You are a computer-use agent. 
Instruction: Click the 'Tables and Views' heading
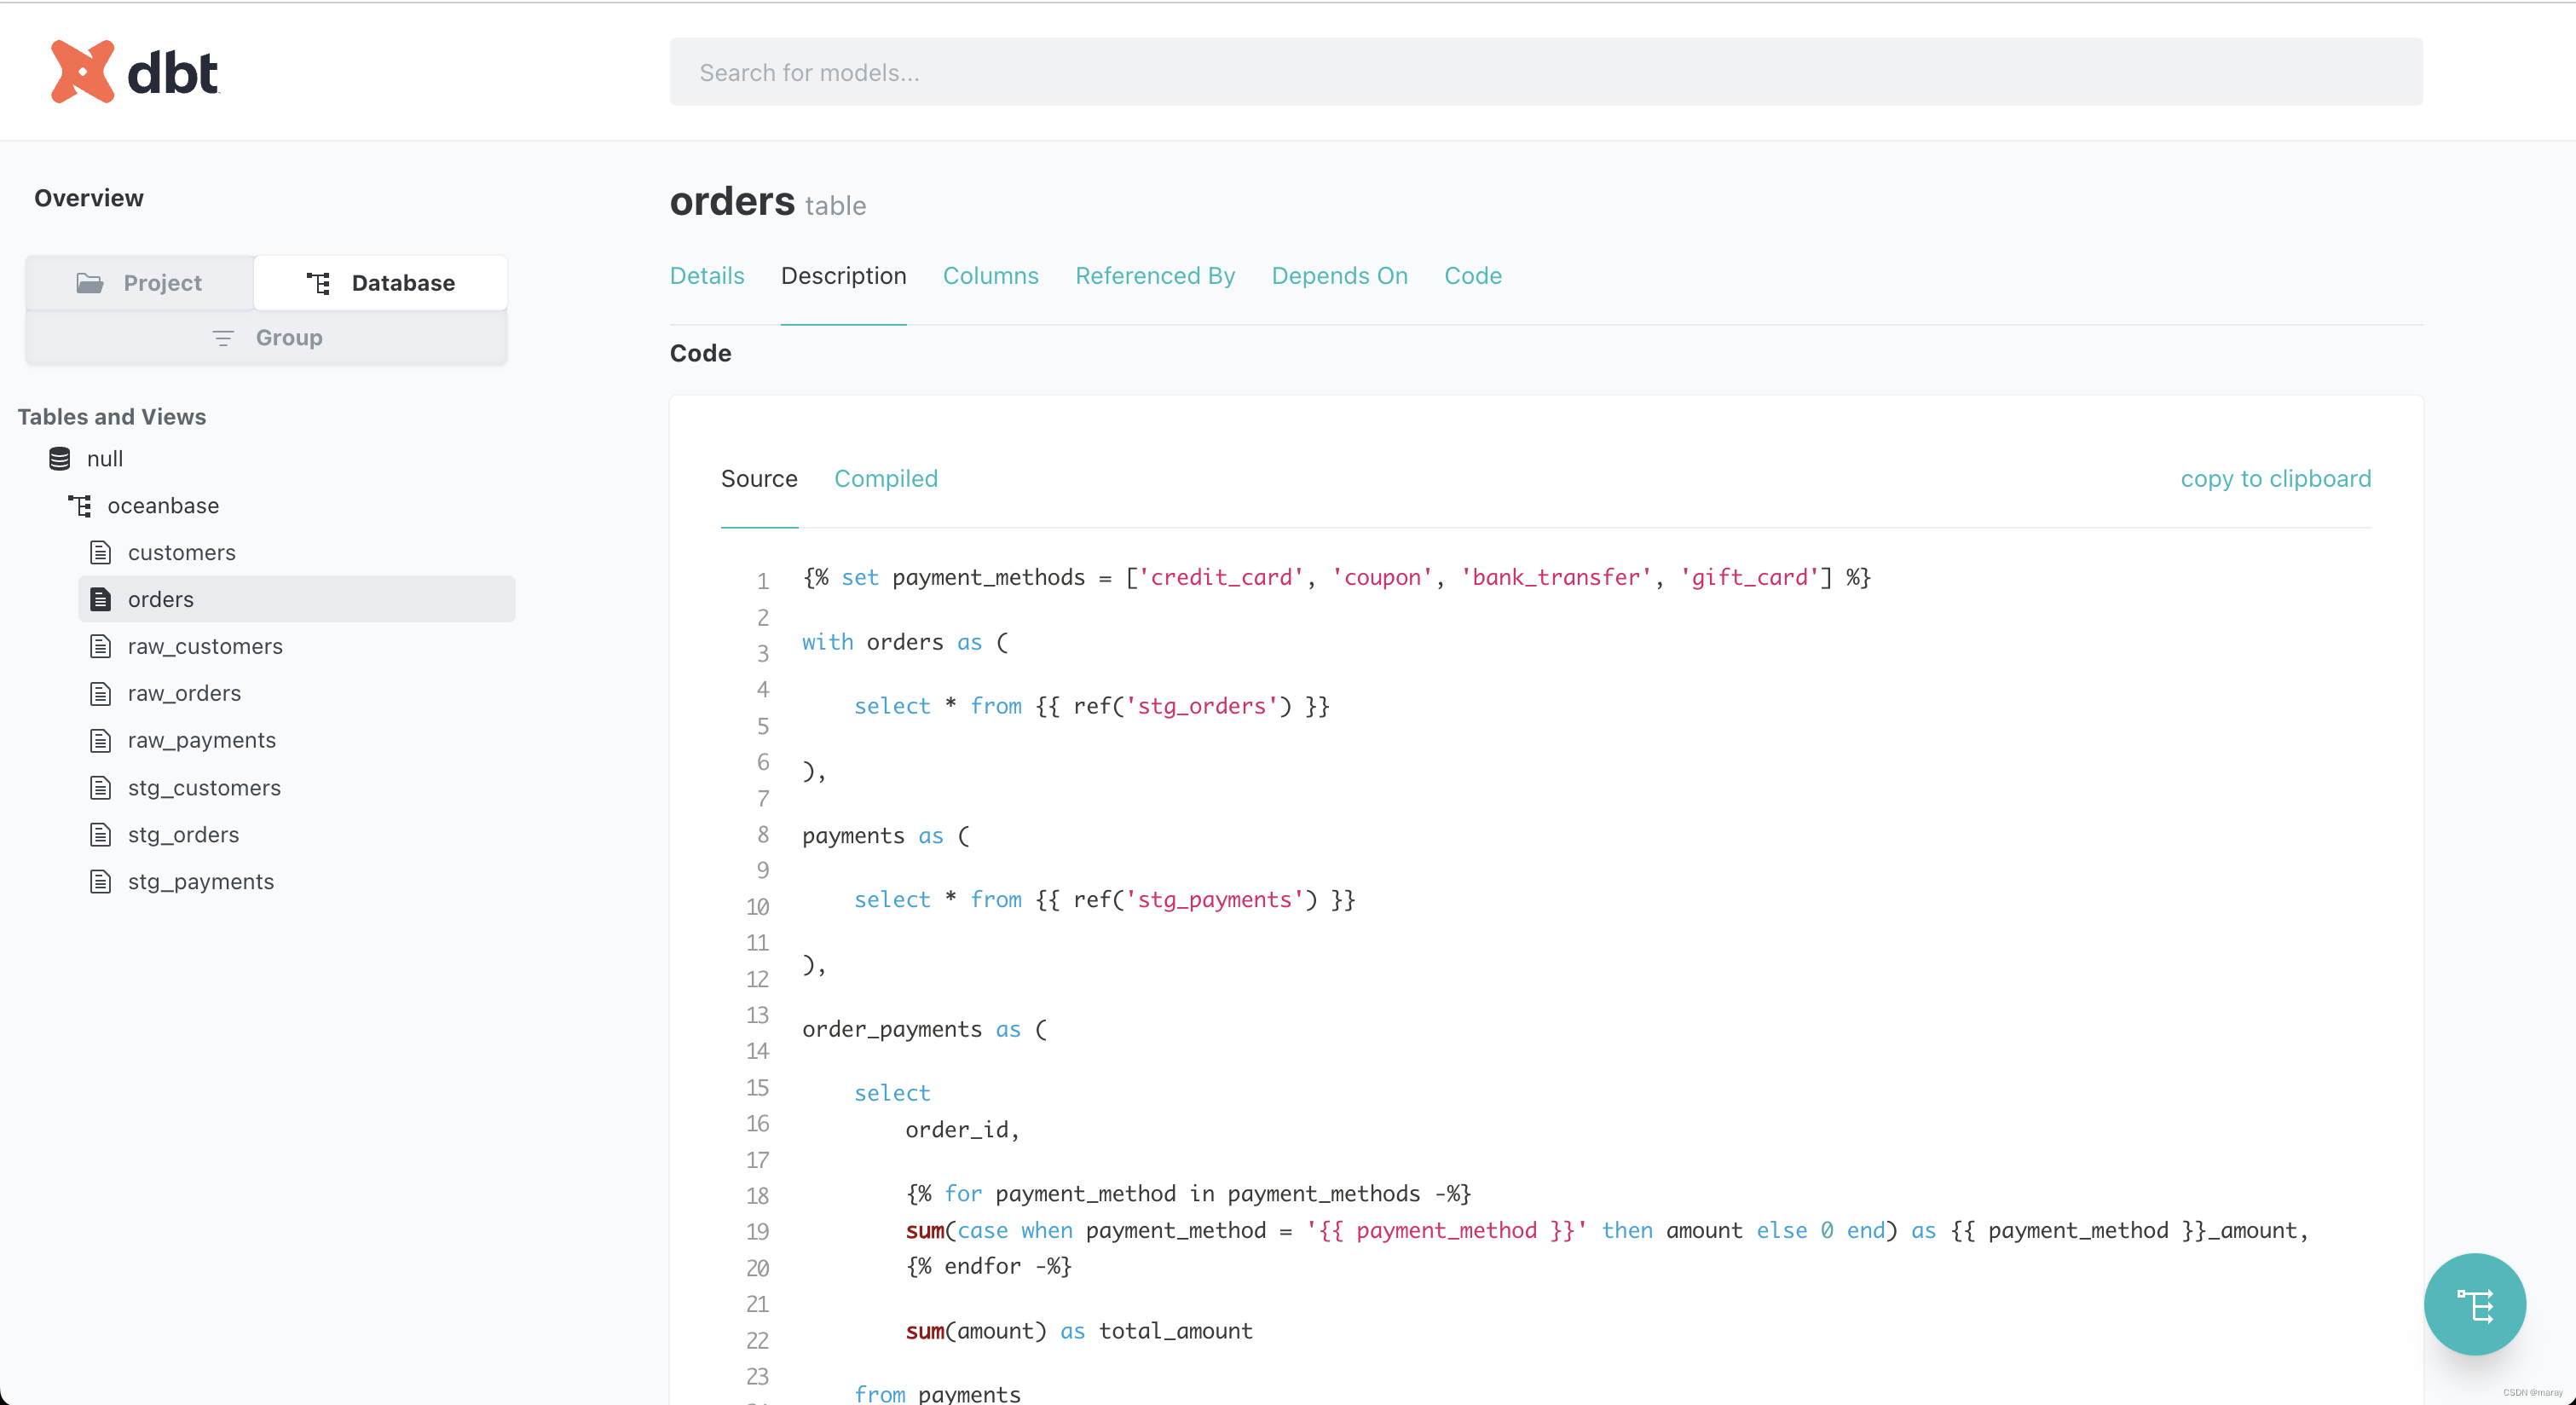(112, 417)
